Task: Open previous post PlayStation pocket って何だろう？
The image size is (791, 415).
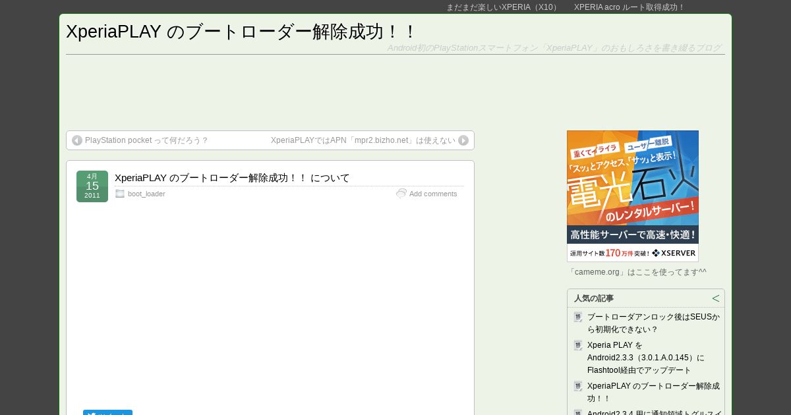Action: [146, 140]
